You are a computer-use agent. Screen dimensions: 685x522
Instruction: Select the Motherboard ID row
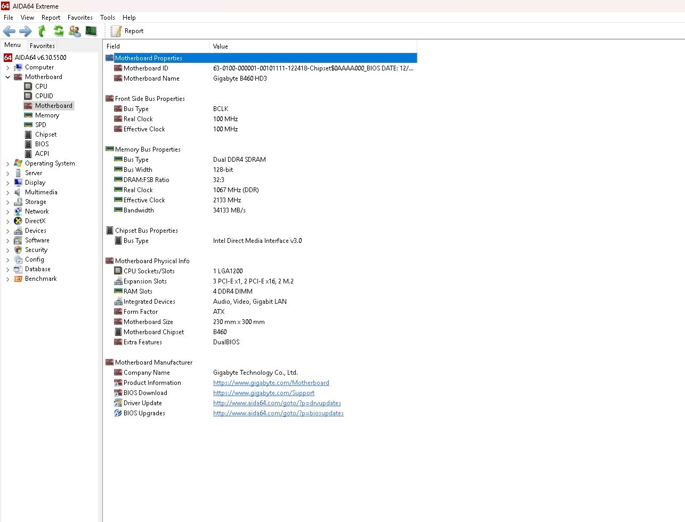[261, 68]
